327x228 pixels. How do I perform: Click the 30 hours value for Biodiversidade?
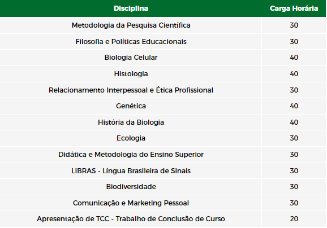tap(294, 187)
